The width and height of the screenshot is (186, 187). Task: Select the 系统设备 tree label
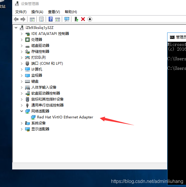pos(39,123)
